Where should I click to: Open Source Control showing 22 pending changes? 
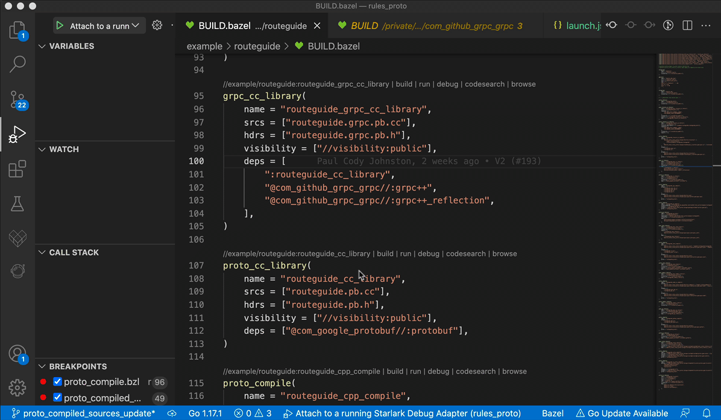[x=17, y=99]
